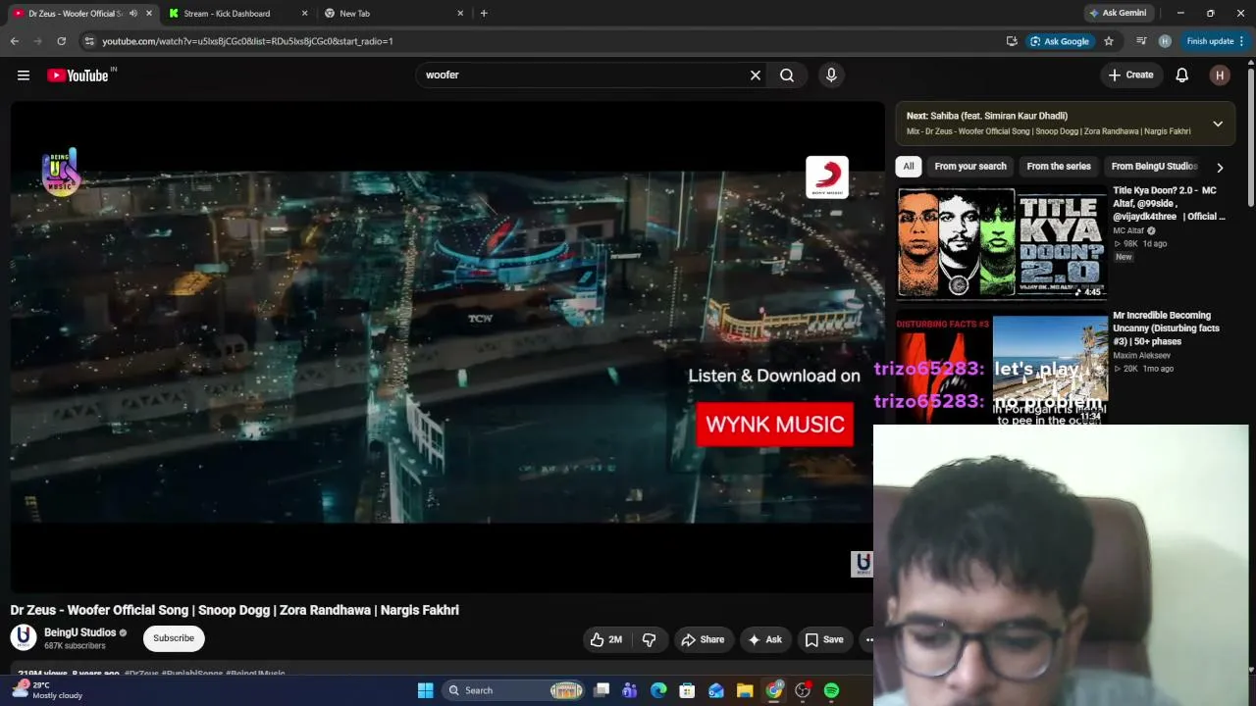Install the YouTube app from the address bar
1256x706 pixels.
tap(1012, 41)
